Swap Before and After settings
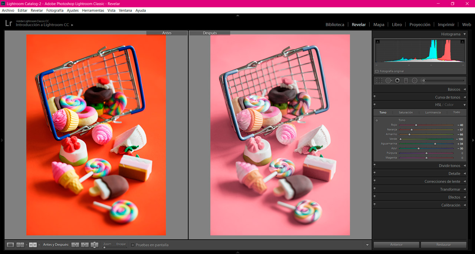 95,245
